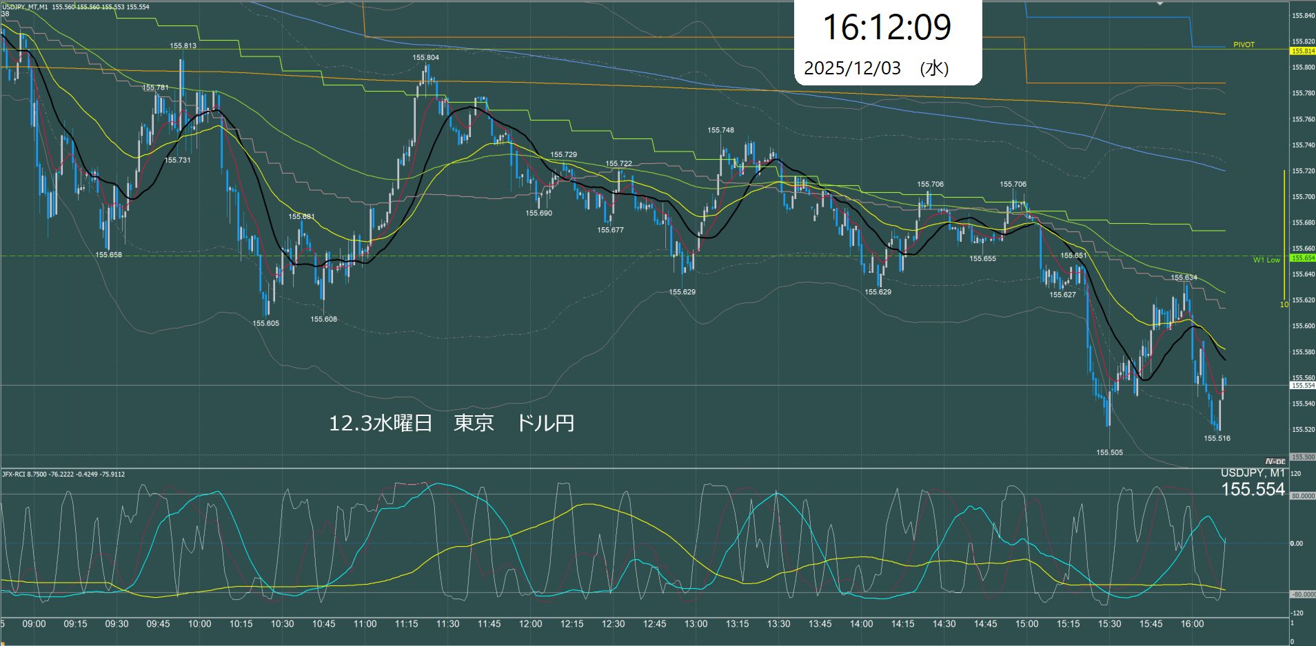Click the chart shift triangle marker
The width and height of the screenshot is (1316, 646).
coord(1160,3)
